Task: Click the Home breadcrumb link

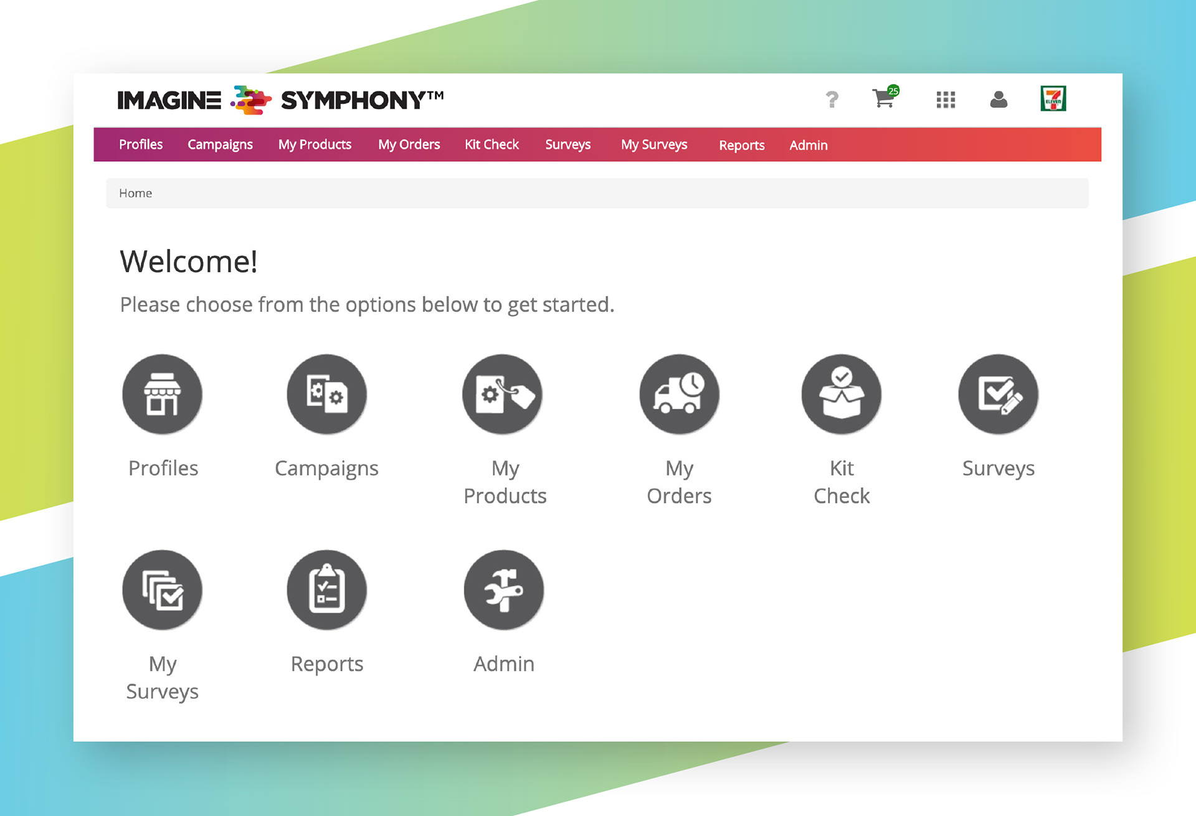Action: (x=135, y=193)
